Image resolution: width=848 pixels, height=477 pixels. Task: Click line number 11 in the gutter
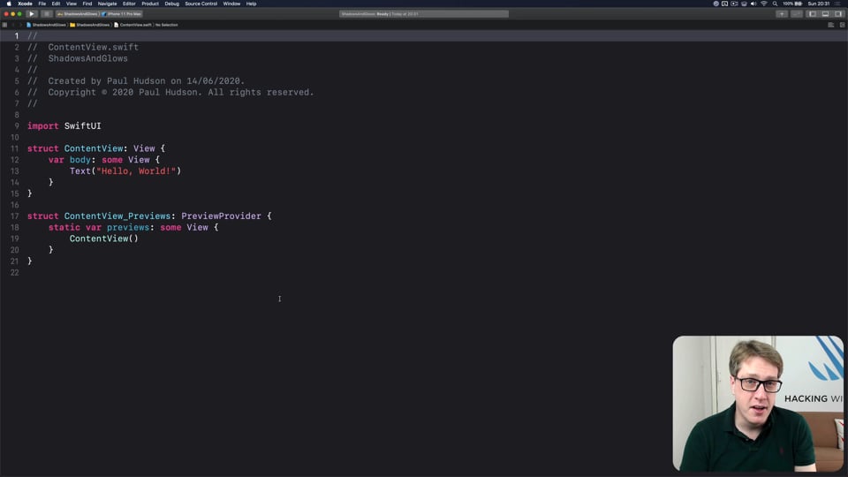click(x=15, y=148)
